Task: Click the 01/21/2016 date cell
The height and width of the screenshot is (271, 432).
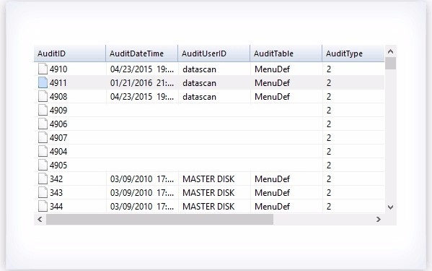Action: 142,83
